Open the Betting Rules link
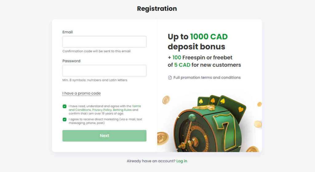The height and width of the screenshot is (172, 315). [x=122, y=110]
